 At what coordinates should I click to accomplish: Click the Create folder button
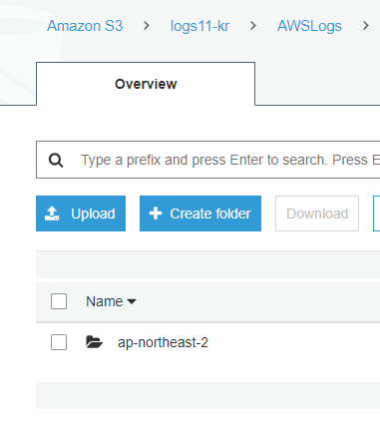[x=200, y=214]
